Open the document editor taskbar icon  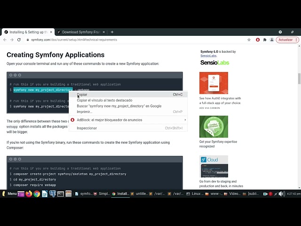point(45,194)
